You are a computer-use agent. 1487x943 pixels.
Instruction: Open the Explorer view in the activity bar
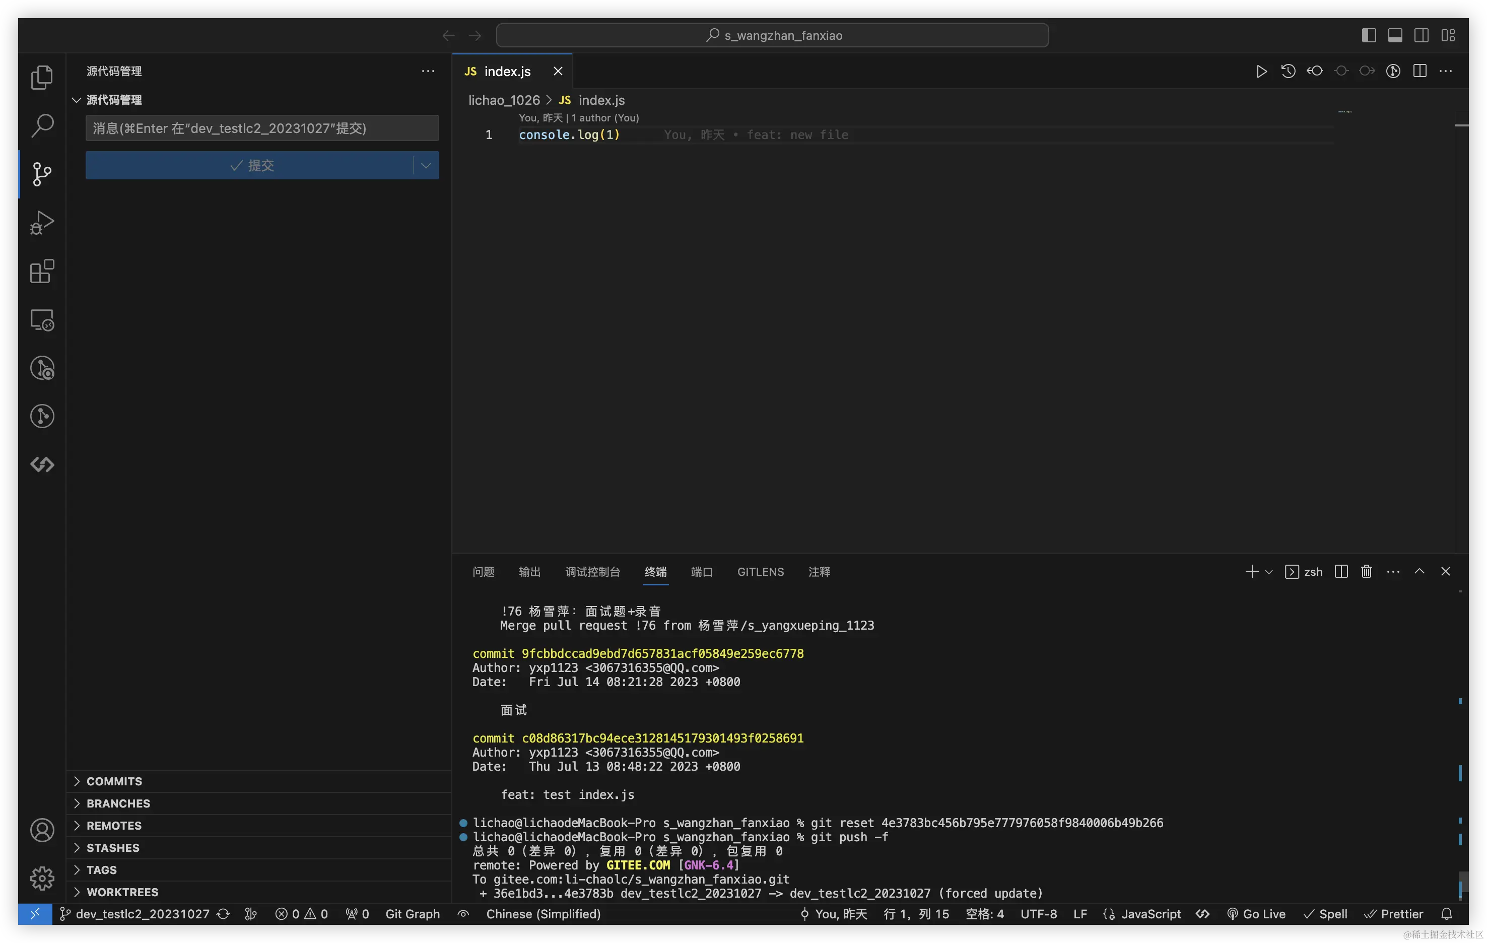[42, 77]
